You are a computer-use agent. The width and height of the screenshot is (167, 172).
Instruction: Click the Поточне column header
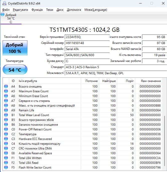pyautogui.click(x=90, y=81)
